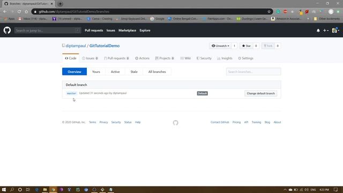343x193 pixels.
Task: Click the Fork button
Action: (268, 46)
